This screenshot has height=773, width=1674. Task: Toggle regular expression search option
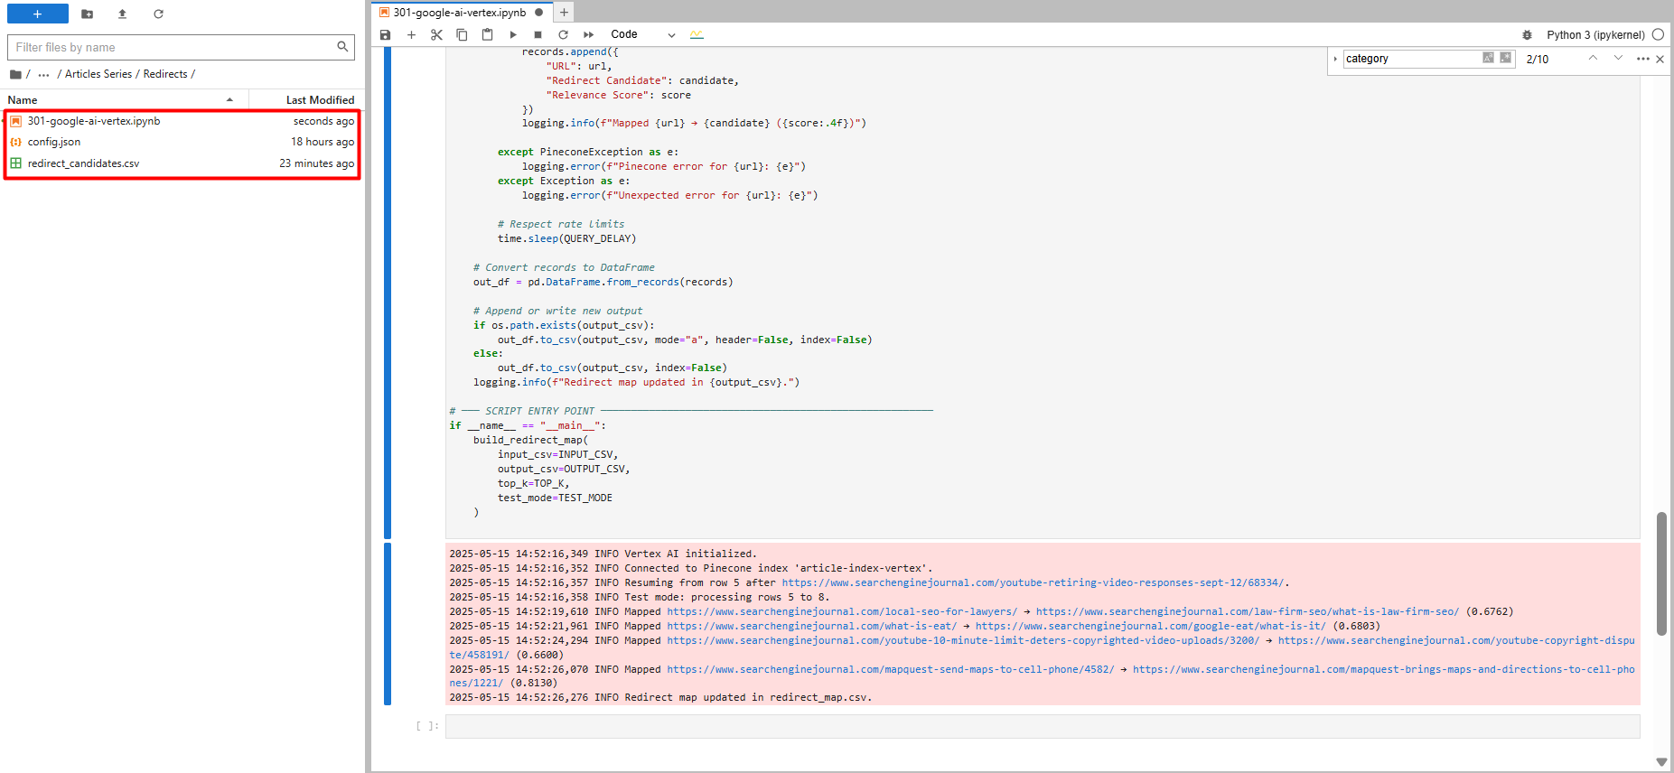pyautogui.click(x=1505, y=58)
